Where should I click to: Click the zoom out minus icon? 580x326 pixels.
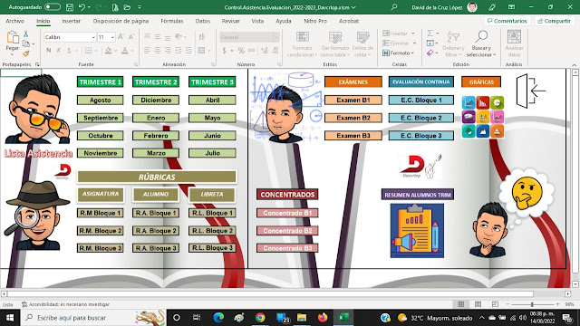pyautogui.click(x=507, y=304)
